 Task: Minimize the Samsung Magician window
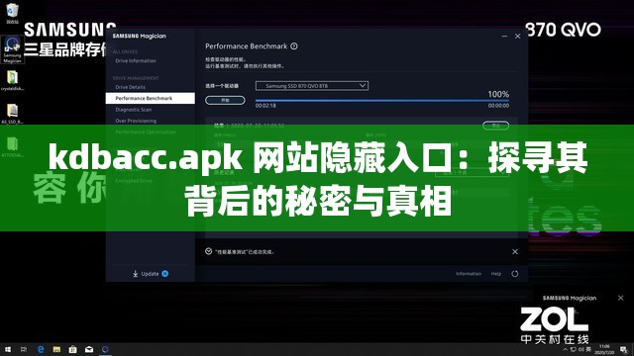504,37
